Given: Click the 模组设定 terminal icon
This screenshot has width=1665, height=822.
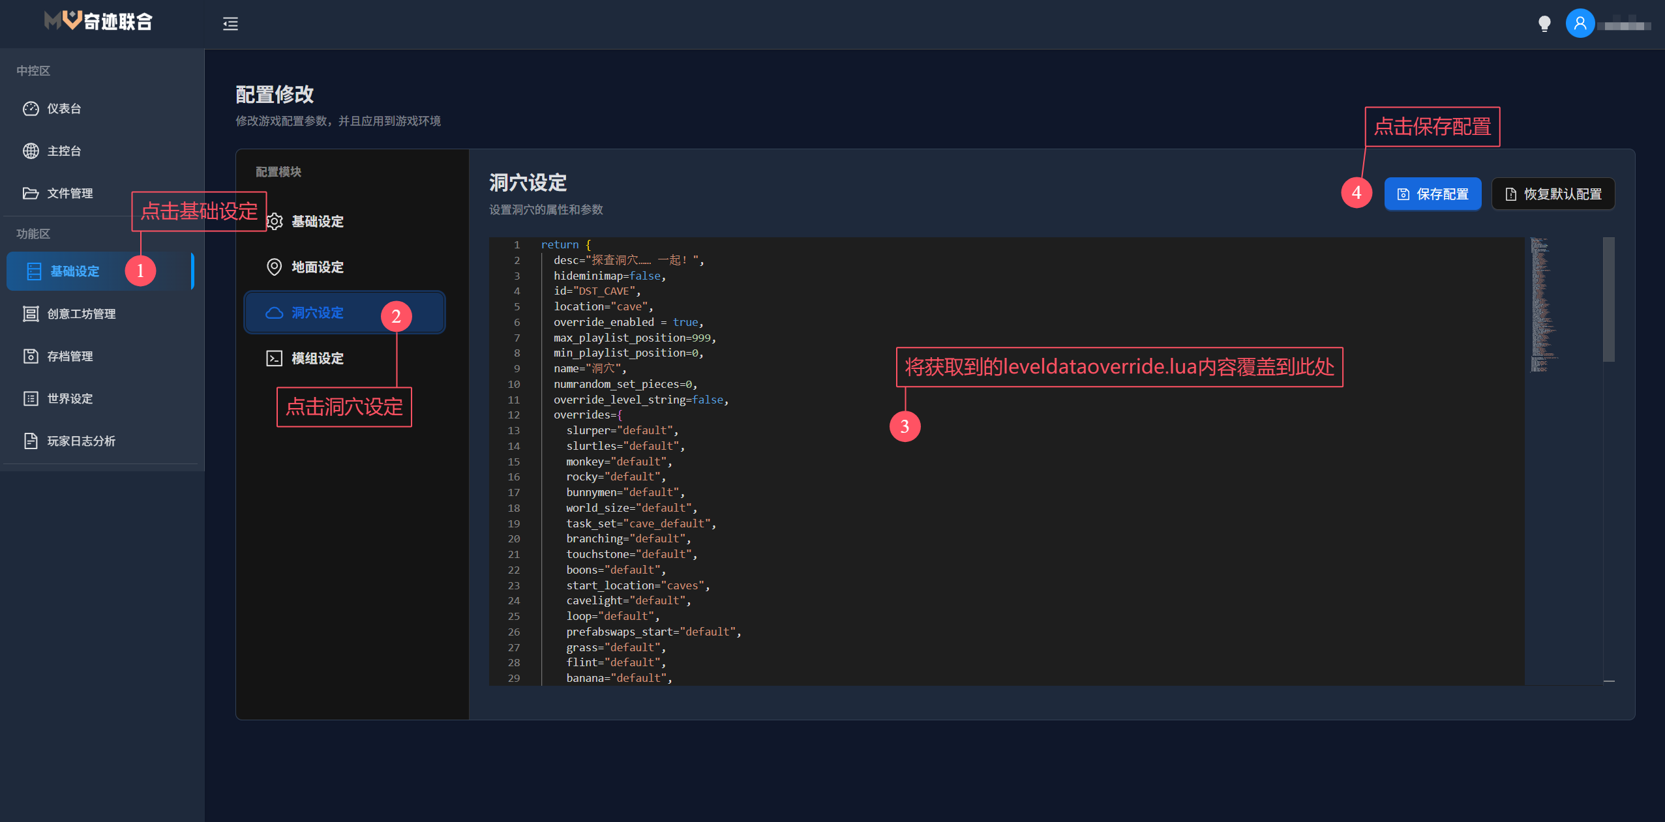Looking at the screenshot, I should pos(274,359).
